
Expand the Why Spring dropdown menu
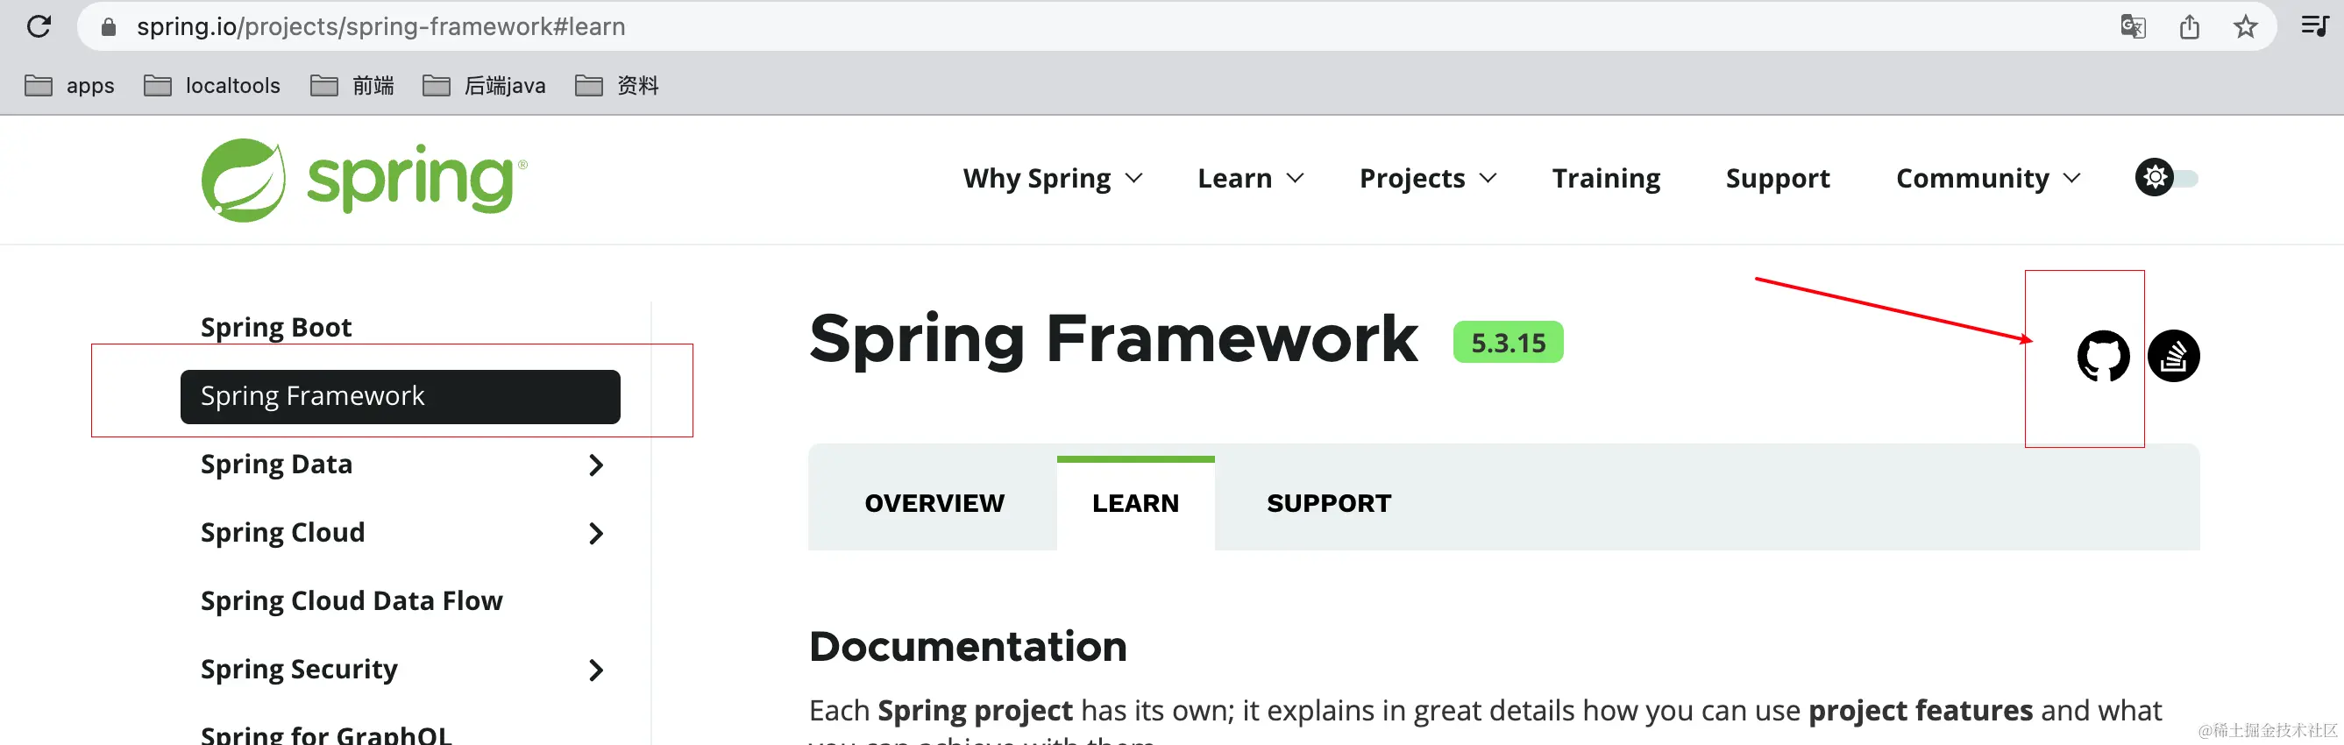[x=1053, y=178]
